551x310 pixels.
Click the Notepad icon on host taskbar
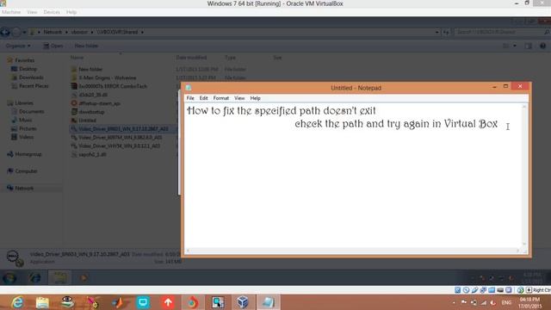(268, 302)
